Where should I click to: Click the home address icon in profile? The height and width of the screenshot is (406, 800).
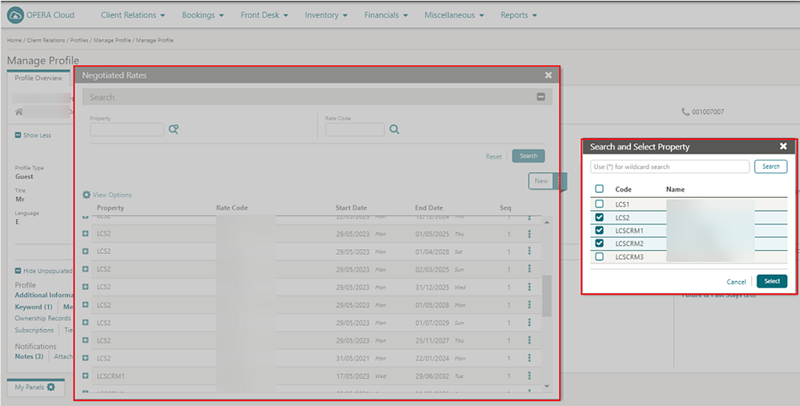click(19, 111)
